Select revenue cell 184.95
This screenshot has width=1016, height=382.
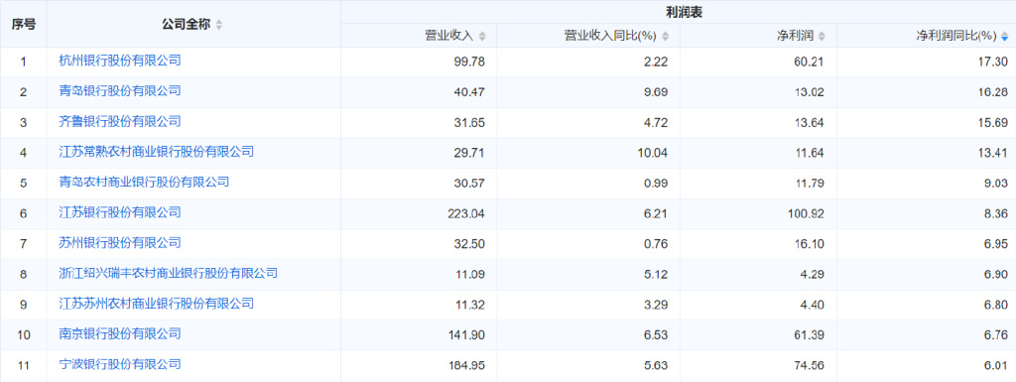[x=466, y=365]
